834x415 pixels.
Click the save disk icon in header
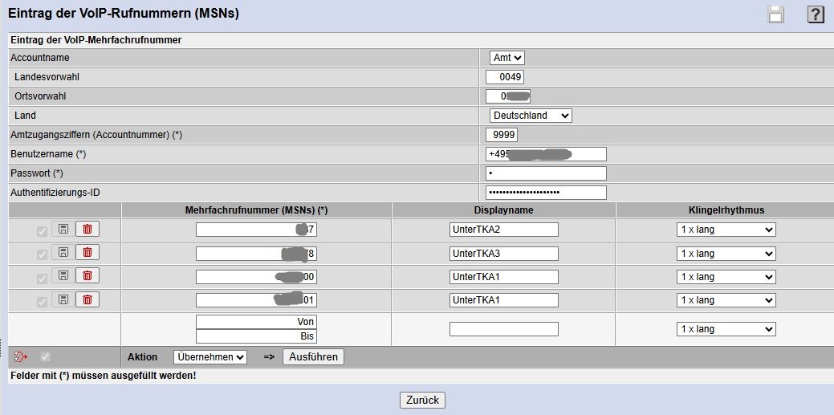[775, 14]
